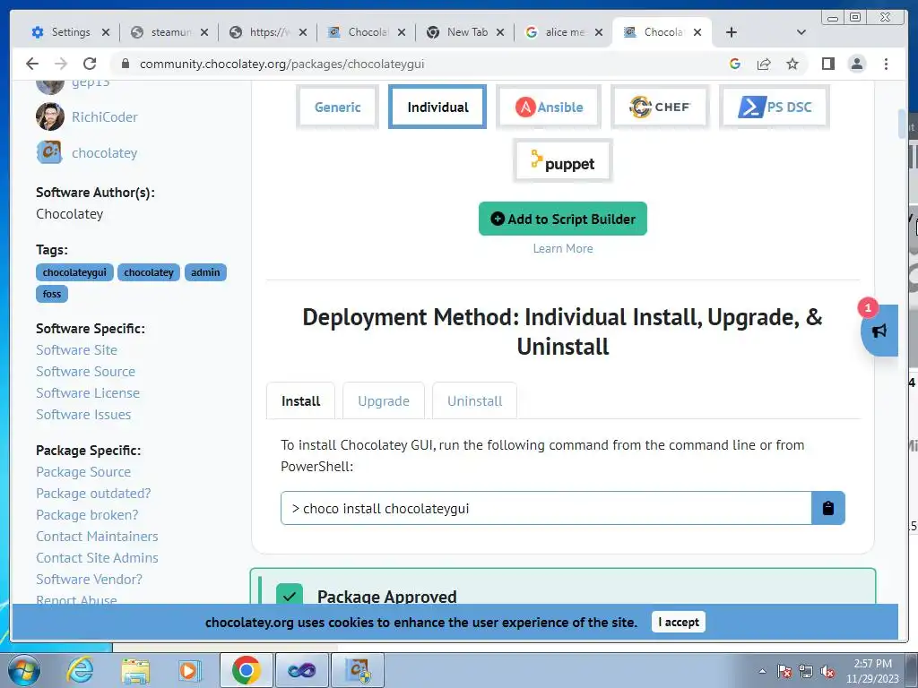Switch to the Uninstall tab
The width and height of the screenshot is (918, 688).
(475, 400)
